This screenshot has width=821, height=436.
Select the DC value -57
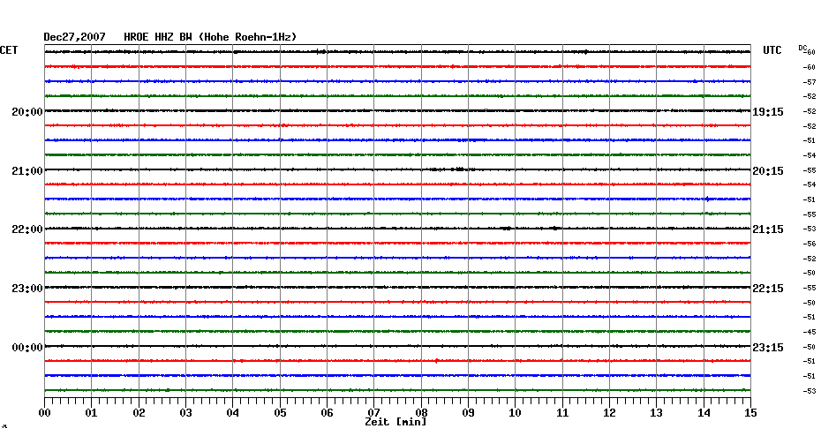[810, 82]
